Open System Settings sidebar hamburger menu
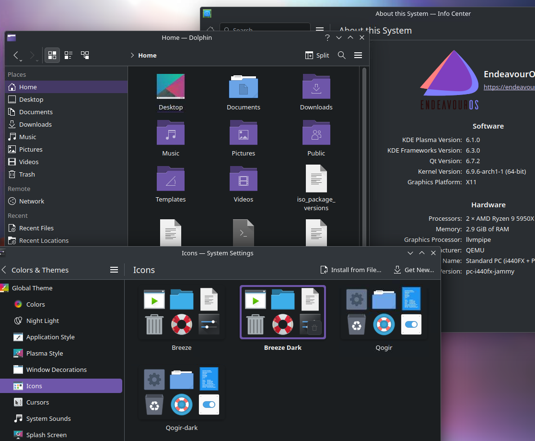Image resolution: width=535 pixels, height=441 pixels. pyautogui.click(x=114, y=270)
